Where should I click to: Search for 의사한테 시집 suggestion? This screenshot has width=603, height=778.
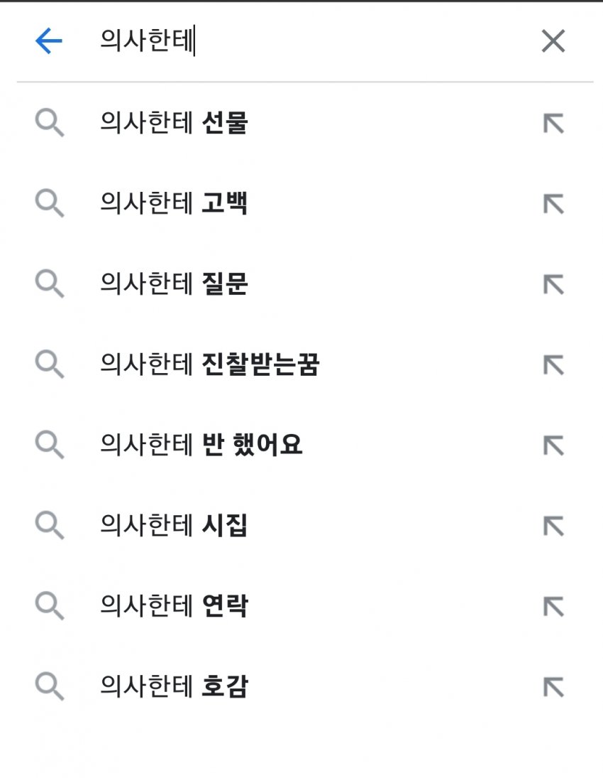tap(174, 526)
